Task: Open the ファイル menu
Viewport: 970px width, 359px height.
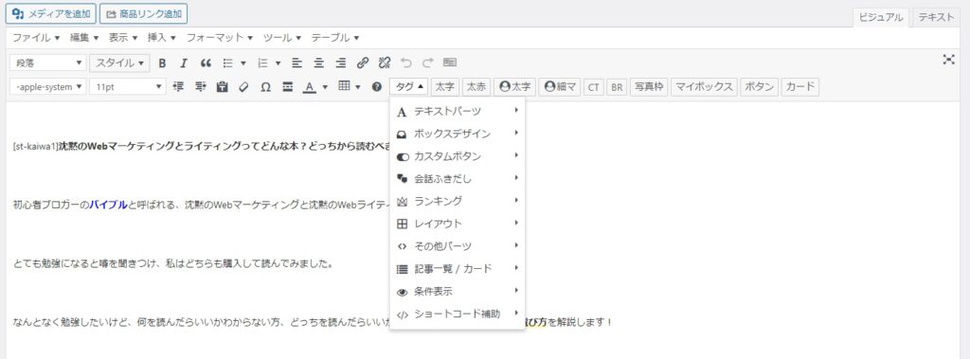Action: tap(37, 38)
